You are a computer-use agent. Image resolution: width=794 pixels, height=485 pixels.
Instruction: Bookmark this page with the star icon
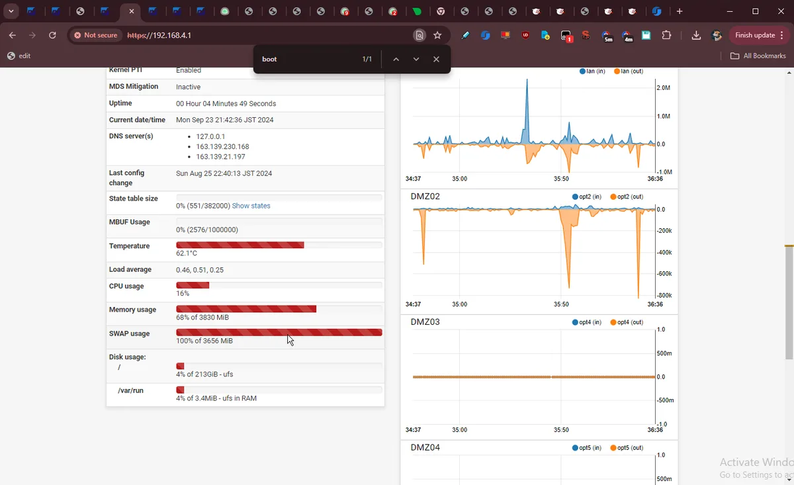(437, 36)
